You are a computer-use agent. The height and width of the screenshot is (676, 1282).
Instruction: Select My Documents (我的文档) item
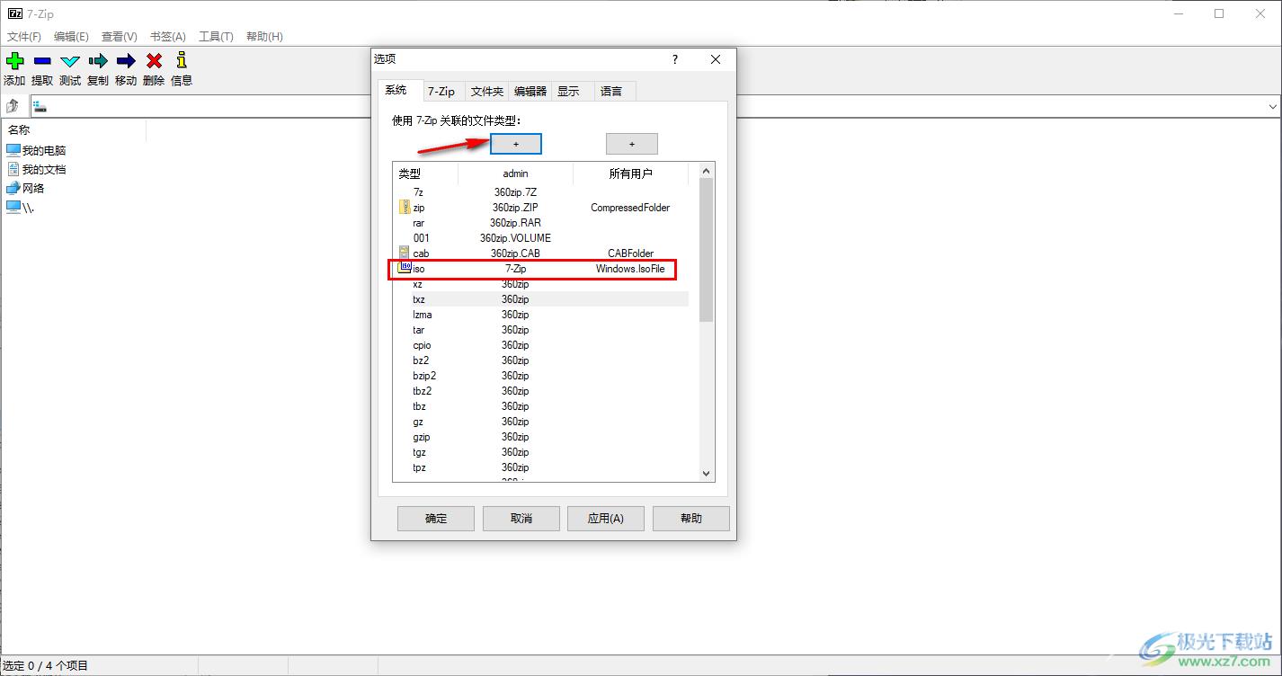click(x=36, y=169)
